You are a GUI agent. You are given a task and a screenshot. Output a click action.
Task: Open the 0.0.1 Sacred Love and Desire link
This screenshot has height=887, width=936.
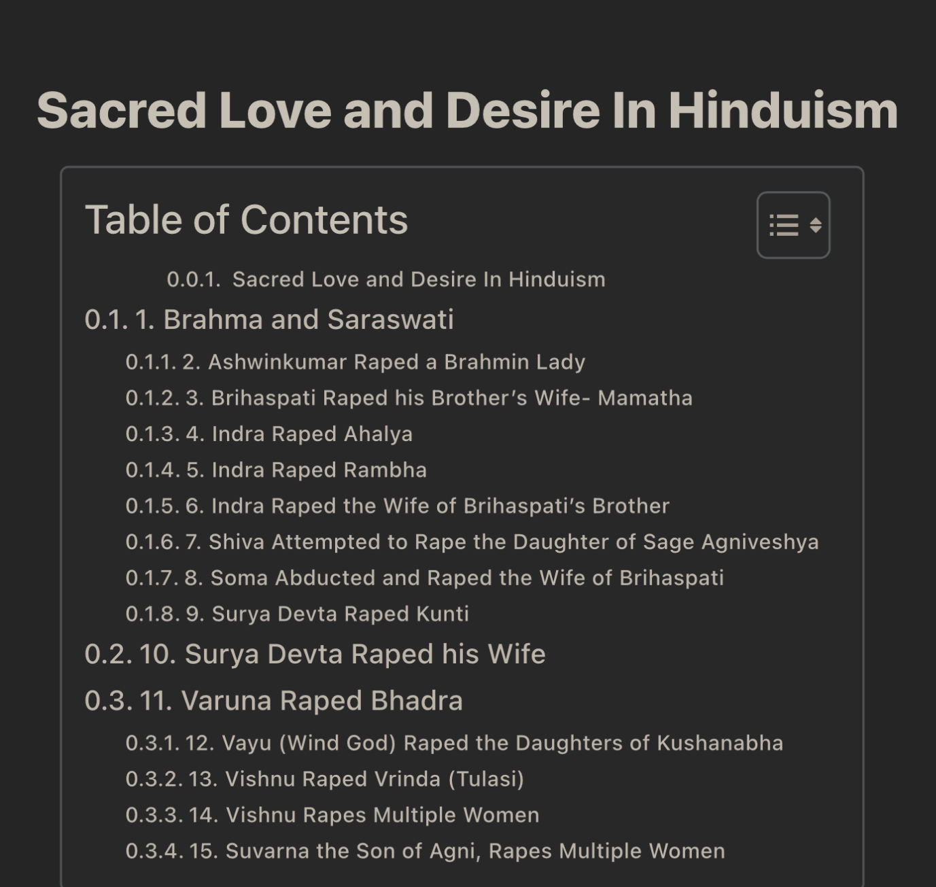click(385, 279)
